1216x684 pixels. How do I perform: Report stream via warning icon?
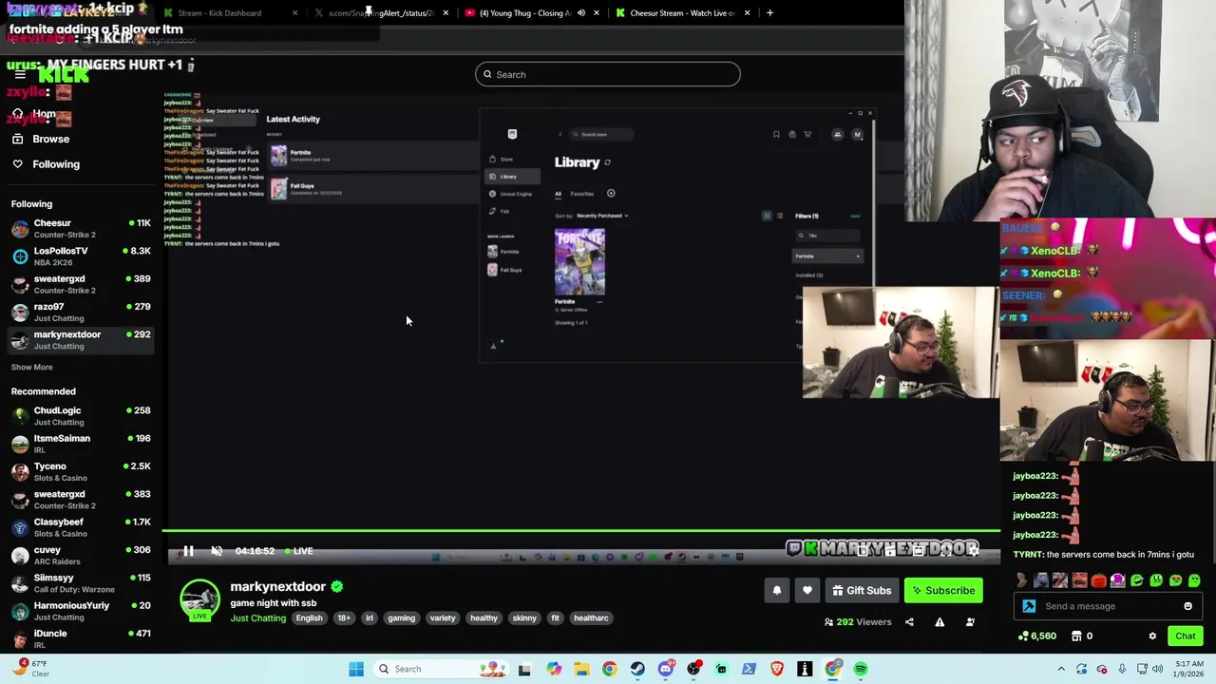point(940,622)
